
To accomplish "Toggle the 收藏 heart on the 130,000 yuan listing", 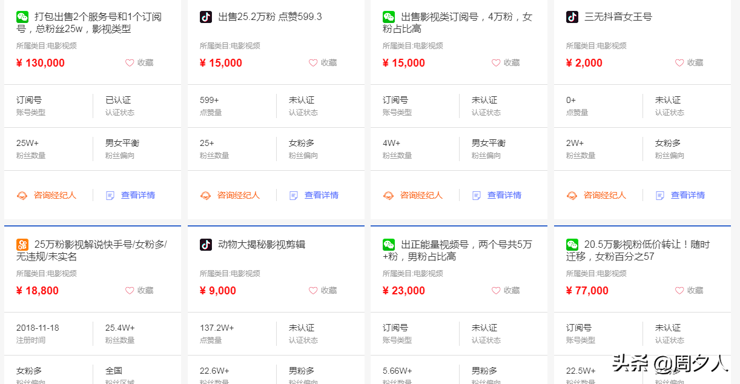I will point(129,62).
